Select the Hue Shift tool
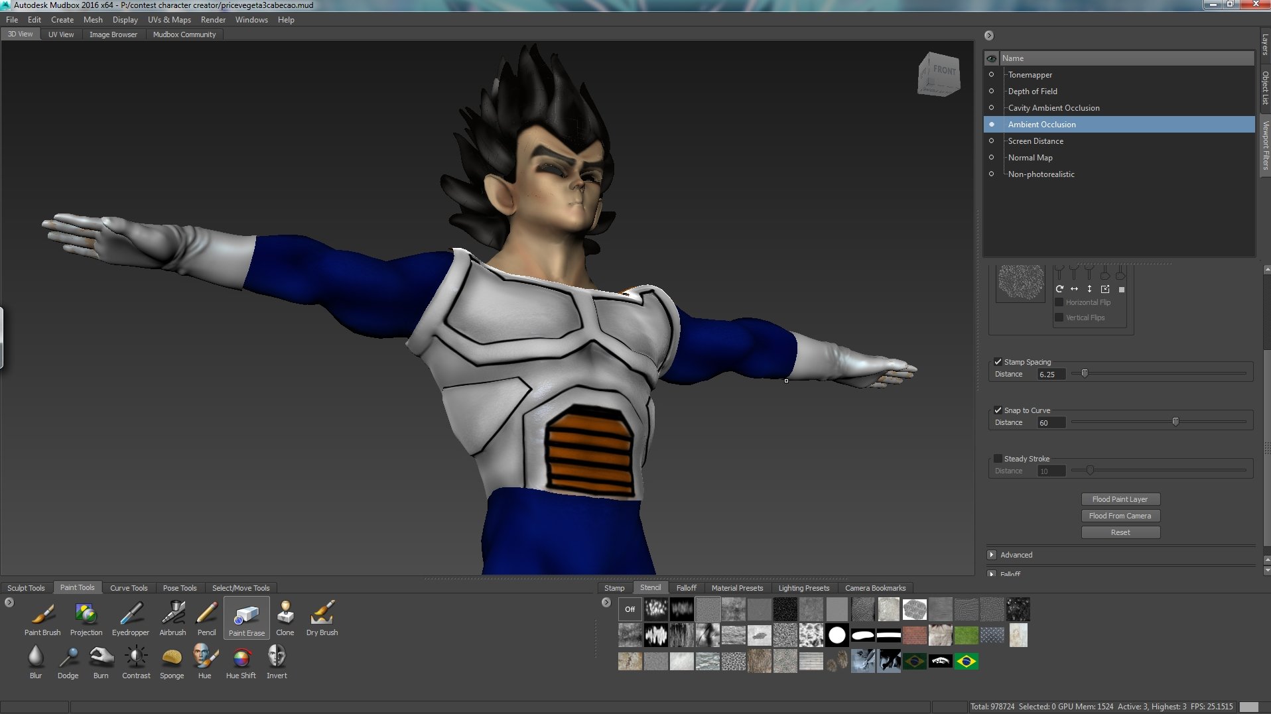 click(x=241, y=662)
